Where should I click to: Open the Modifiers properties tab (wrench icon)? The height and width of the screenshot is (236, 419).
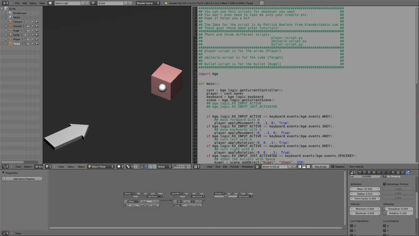[384, 172]
